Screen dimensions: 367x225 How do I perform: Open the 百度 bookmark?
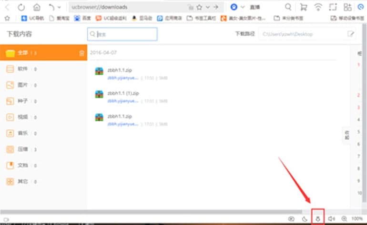pos(82,18)
